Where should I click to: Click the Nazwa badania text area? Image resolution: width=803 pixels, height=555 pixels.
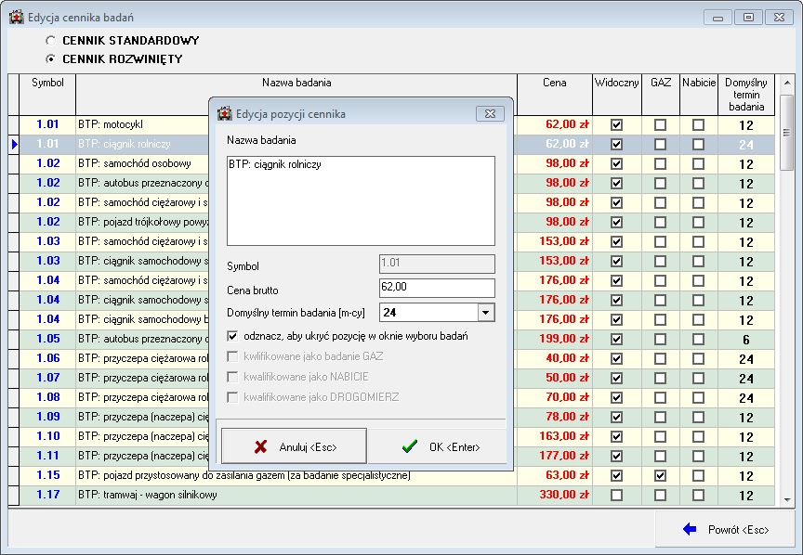pos(361,200)
